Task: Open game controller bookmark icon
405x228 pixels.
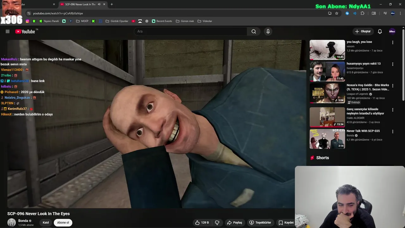Action: pos(140,21)
